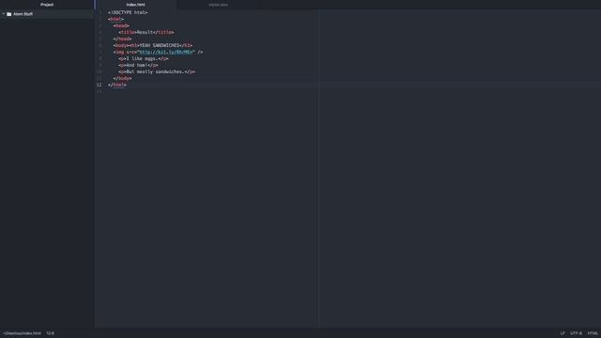Click the 'But mostly sandwiches.' paragraph line
Viewport: 601px width, 338px height.
pyautogui.click(x=157, y=71)
